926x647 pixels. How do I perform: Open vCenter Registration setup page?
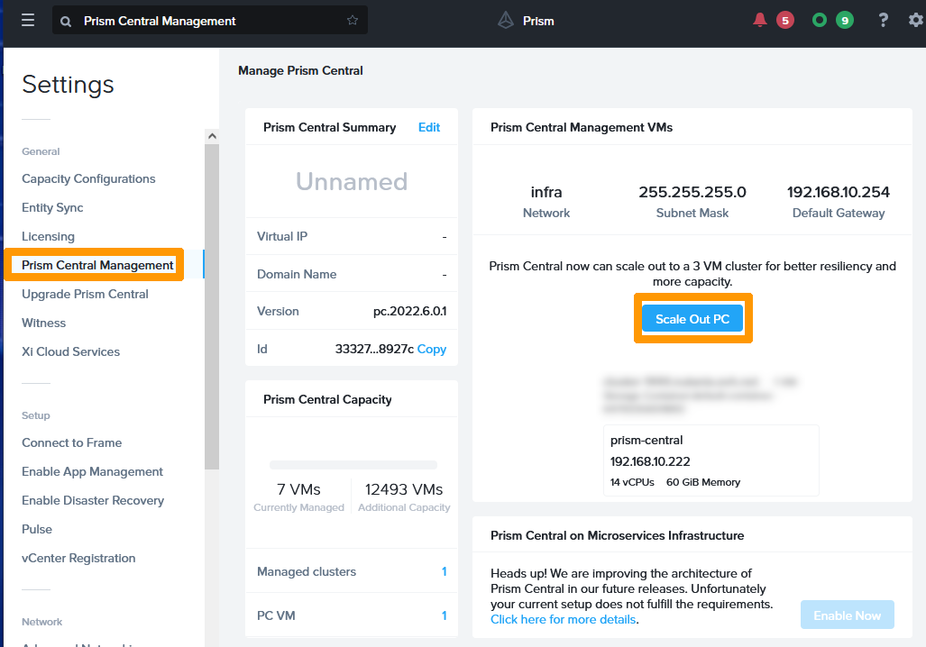pos(78,558)
